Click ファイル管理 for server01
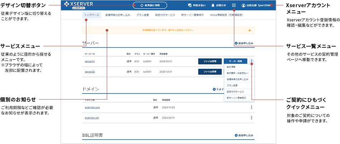Viewport: 340px width, 144px height. (210, 61)
